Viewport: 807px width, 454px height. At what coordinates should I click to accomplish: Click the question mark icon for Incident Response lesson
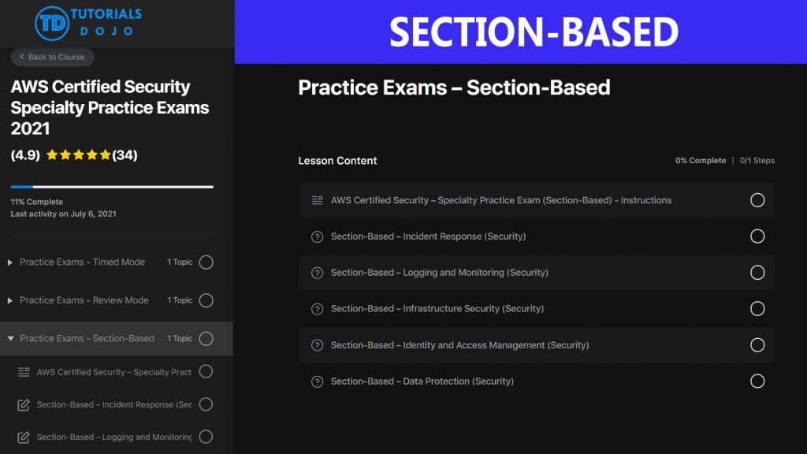pos(318,236)
